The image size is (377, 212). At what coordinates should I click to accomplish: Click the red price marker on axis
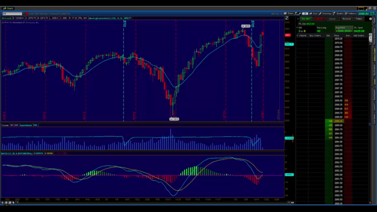287,35
